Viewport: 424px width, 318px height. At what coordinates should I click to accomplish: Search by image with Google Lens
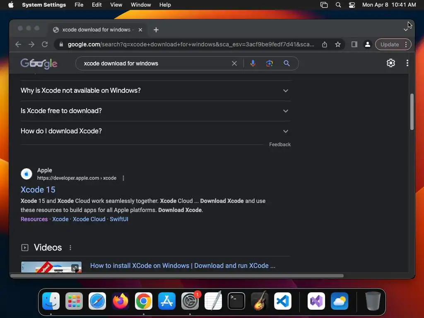pos(269,63)
